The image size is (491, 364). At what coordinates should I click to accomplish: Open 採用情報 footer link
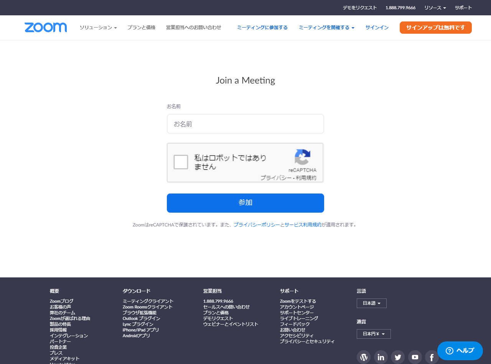pyautogui.click(x=58, y=330)
